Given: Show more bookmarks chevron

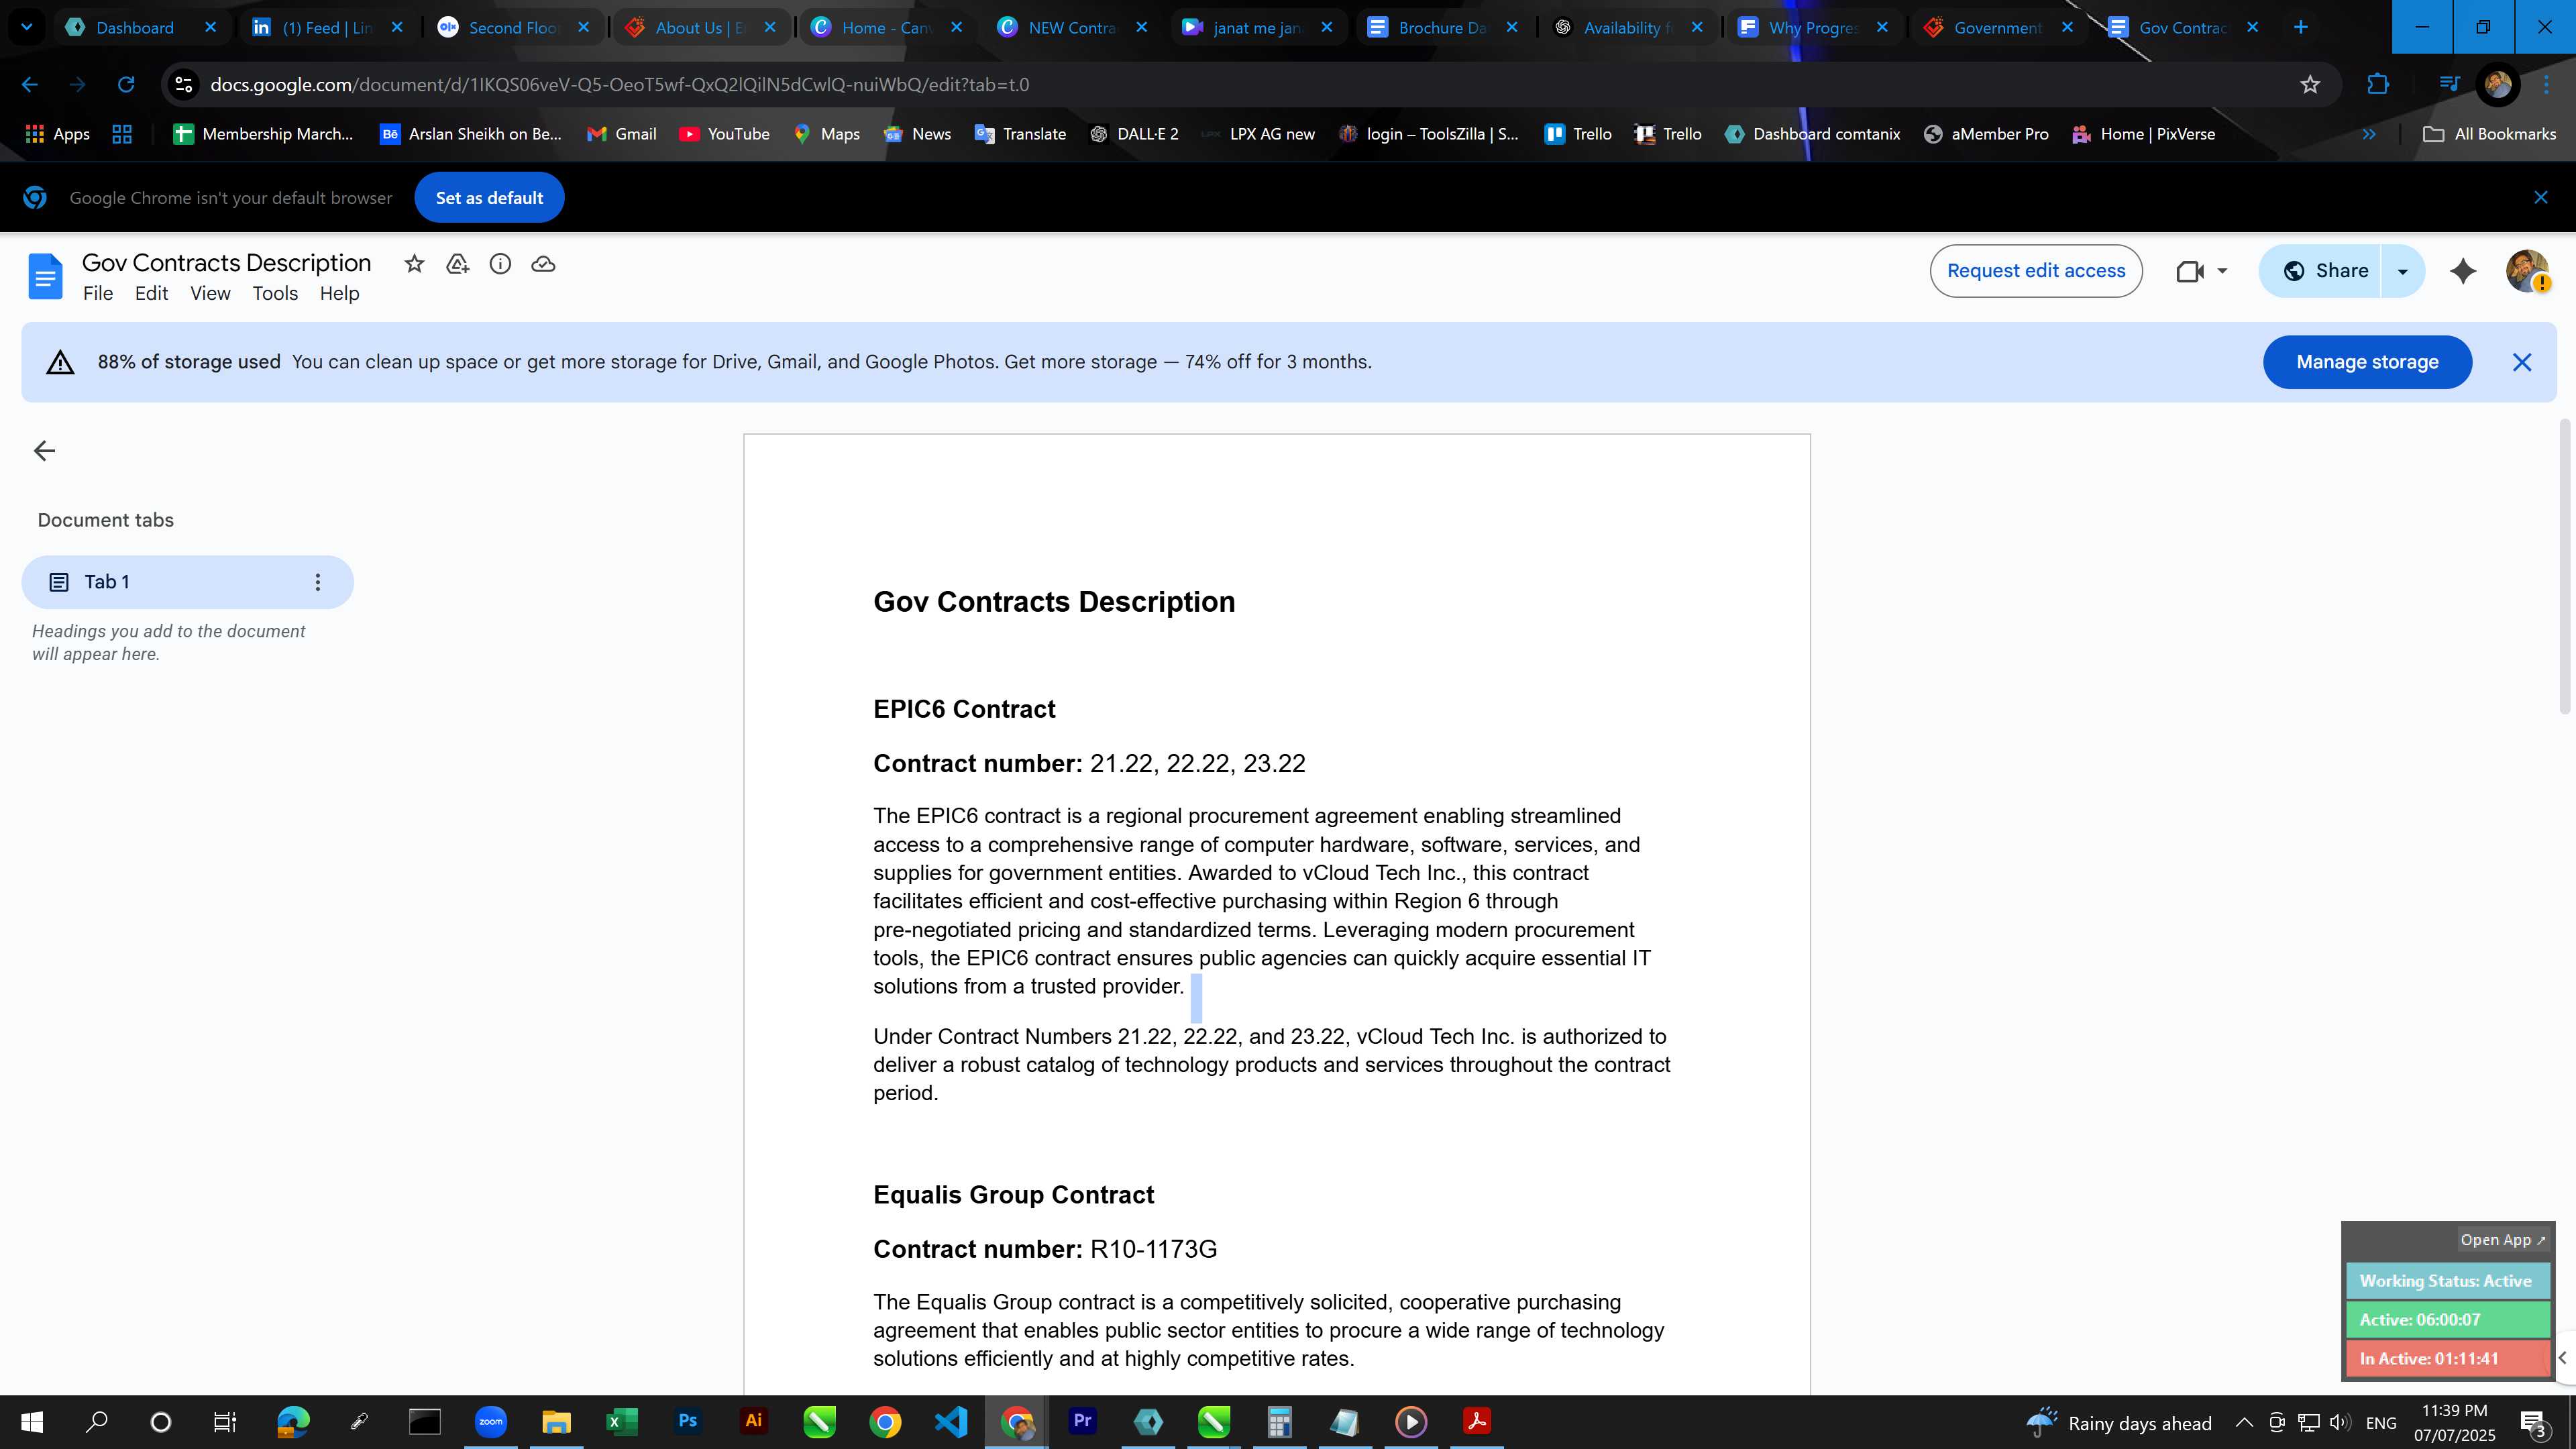Looking at the screenshot, I should (x=2369, y=134).
